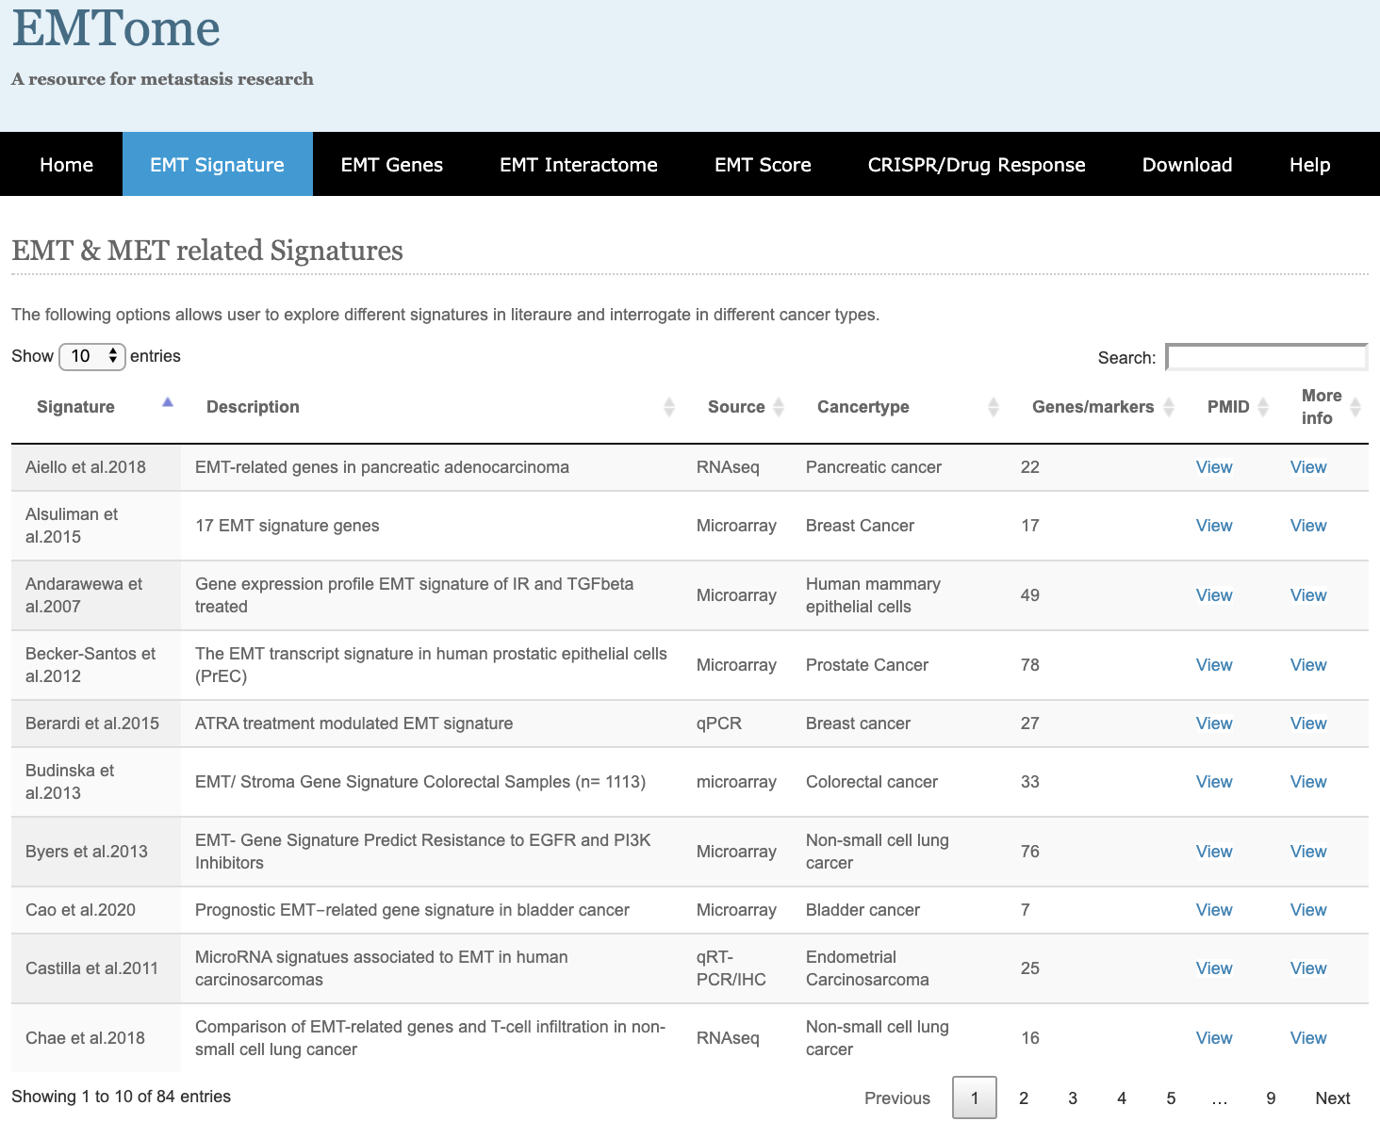View PMID for Becker-Santos et al.2012
The height and width of the screenshot is (1138, 1380).
1214,665
